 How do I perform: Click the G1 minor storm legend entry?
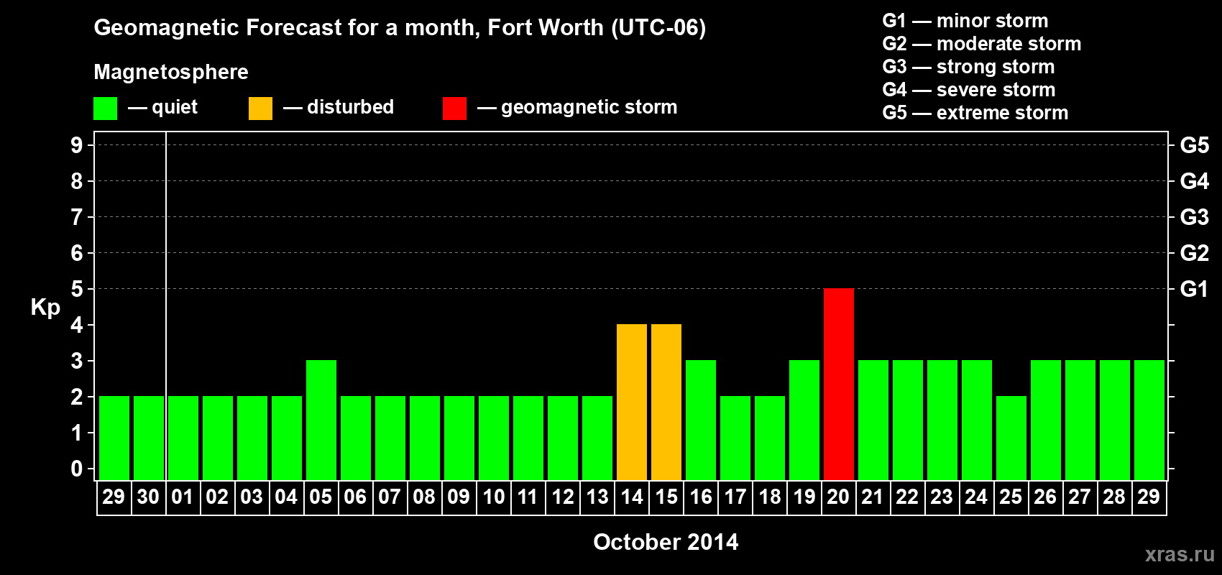965,21
